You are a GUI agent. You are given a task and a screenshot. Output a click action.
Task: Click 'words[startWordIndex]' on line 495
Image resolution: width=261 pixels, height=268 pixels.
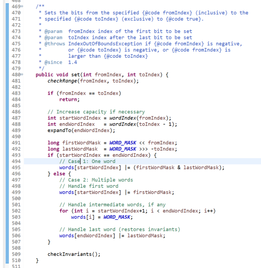tap(90, 167)
